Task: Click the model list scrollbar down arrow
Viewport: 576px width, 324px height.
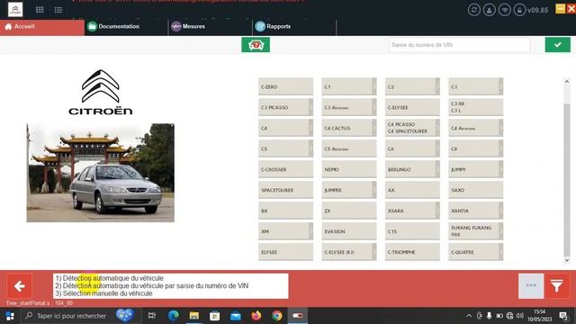Action: 567,260
